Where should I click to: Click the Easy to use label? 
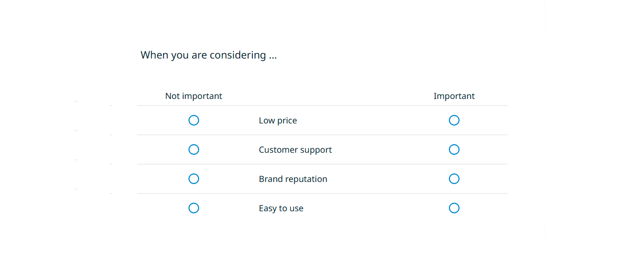click(x=281, y=209)
